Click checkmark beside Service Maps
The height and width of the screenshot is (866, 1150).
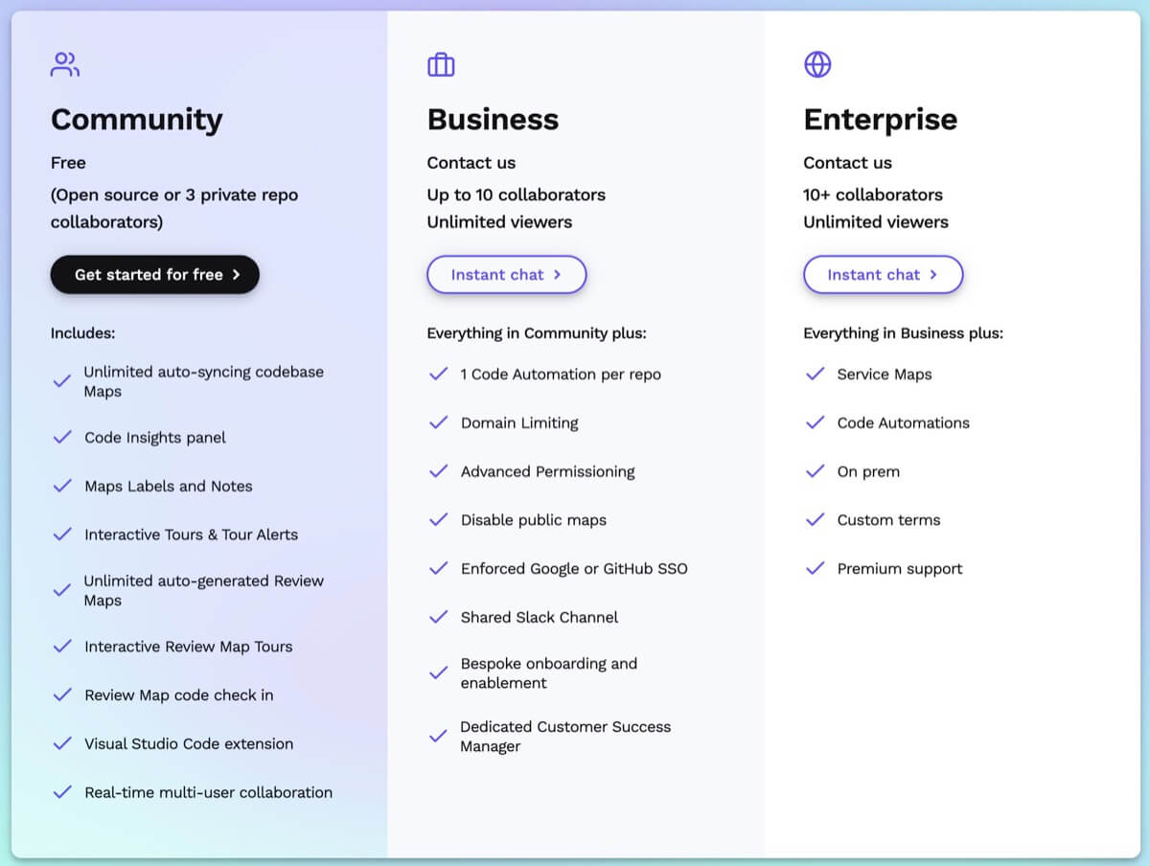coord(816,375)
